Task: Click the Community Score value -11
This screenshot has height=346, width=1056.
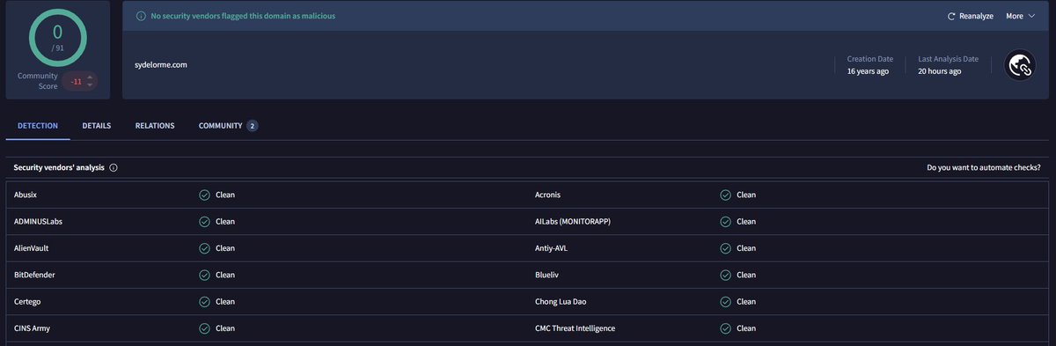Action: pyautogui.click(x=77, y=82)
